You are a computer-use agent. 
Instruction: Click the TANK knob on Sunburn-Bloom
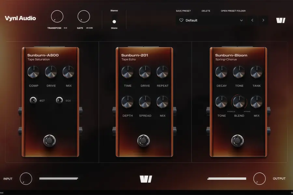257,72
